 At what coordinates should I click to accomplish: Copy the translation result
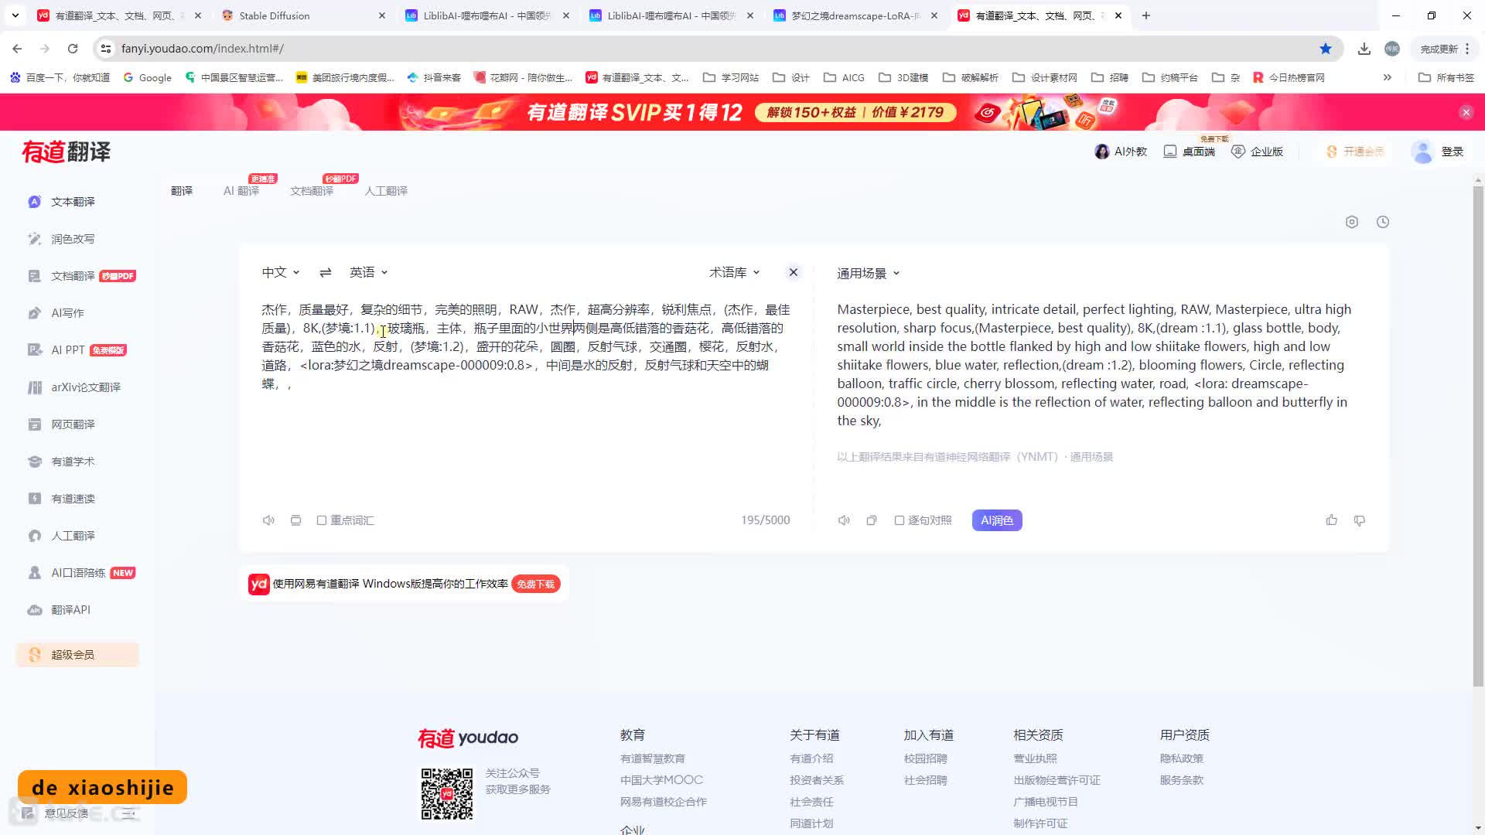click(872, 520)
